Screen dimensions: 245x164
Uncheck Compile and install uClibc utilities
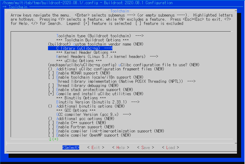click(x=51, y=94)
